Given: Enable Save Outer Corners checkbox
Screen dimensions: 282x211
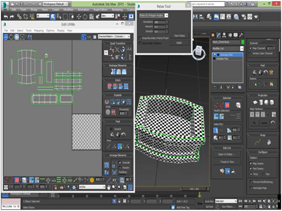Looking at the screenshot, I should [140, 43].
